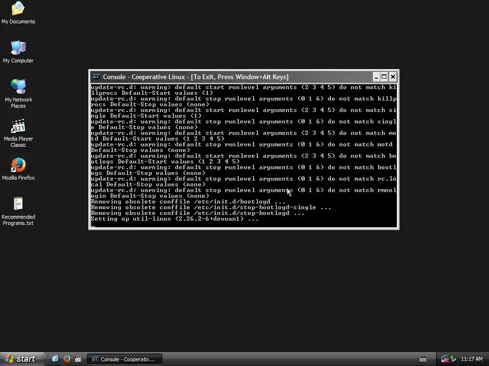Click the keyboard icon in the taskbar
The height and width of the screenshot is (366, 489).
(423, 359)
